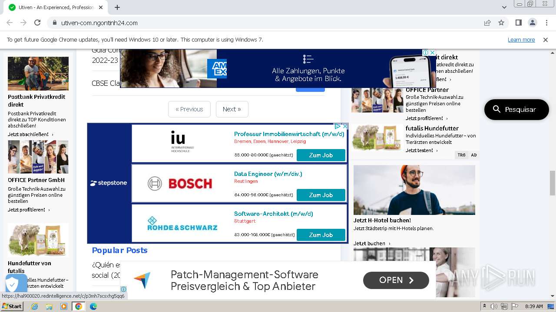View site information lock icon
The height and width of the screenshot is (312, 556).
tap(55, 23)
